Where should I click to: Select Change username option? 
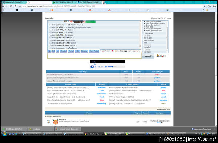pyautogui.click(x=154, y=29)
